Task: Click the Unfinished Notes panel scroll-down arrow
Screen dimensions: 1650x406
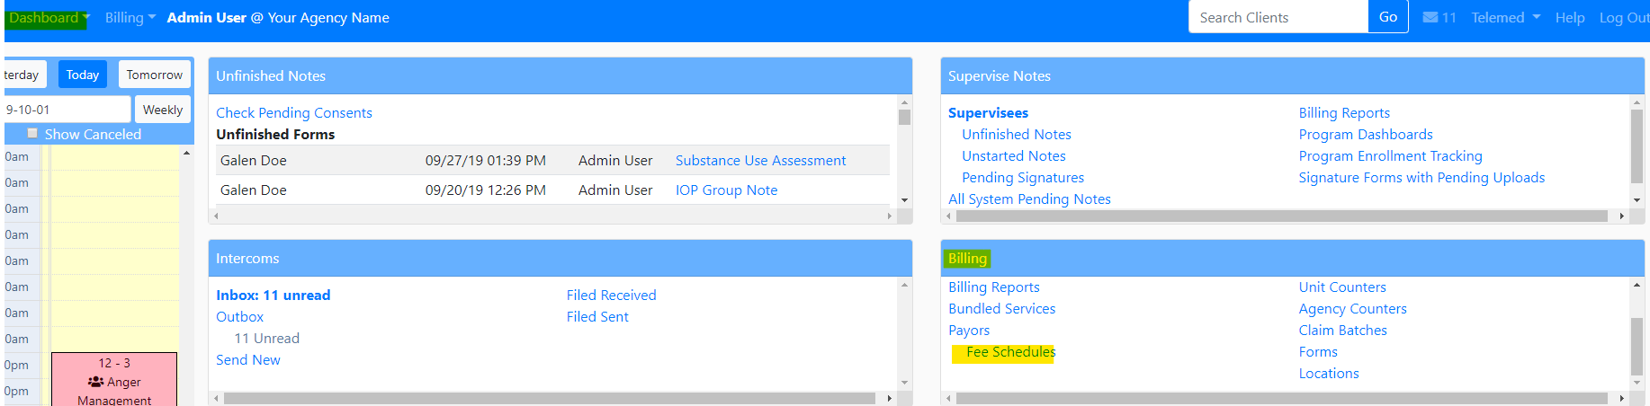Action: click(904, 200)
